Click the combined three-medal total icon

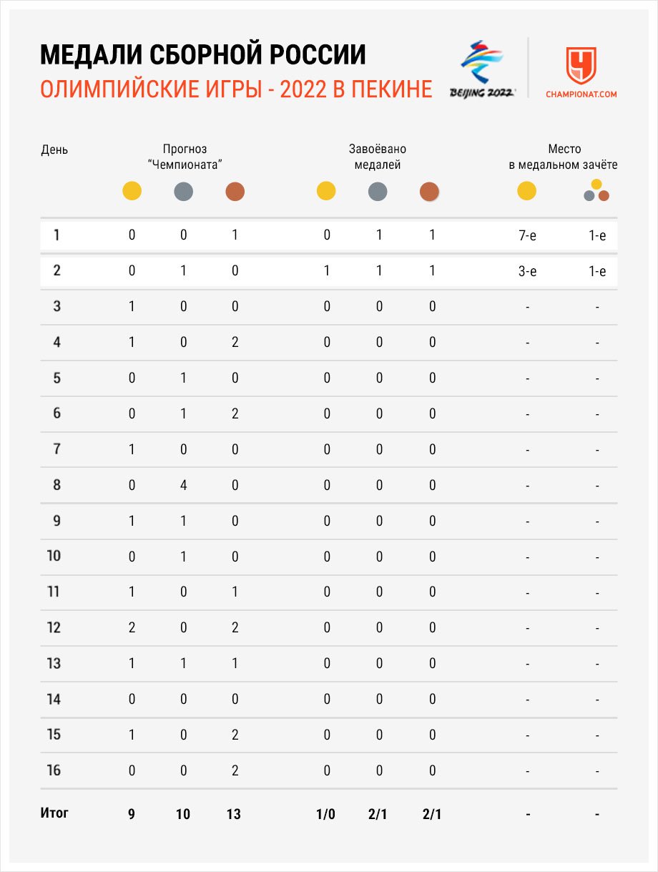pos(596,191)
